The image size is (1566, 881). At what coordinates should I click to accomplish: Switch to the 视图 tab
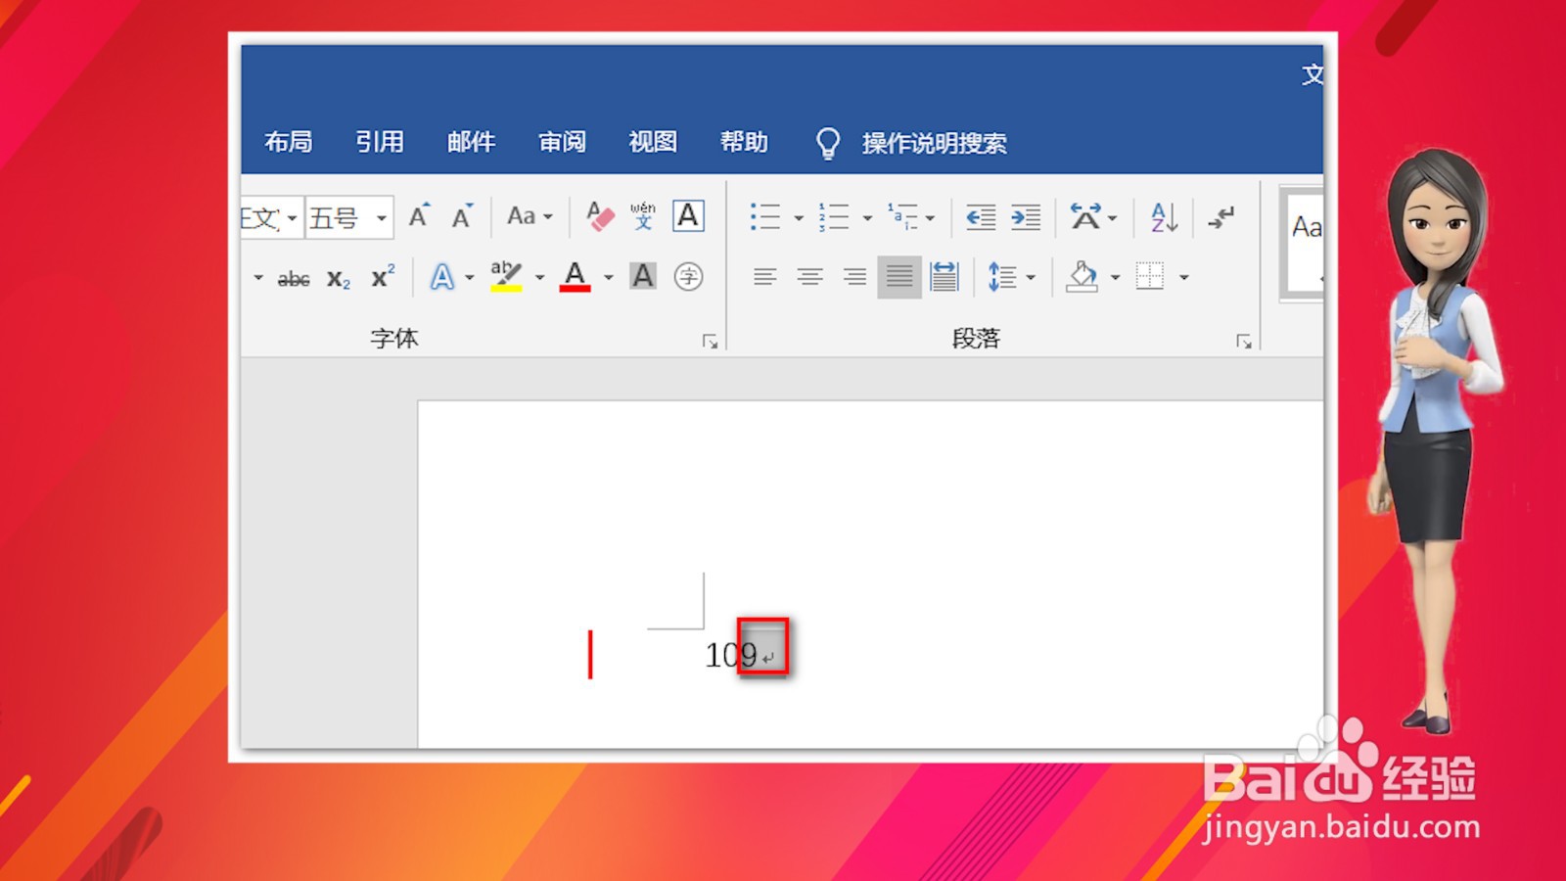point(654,143)
